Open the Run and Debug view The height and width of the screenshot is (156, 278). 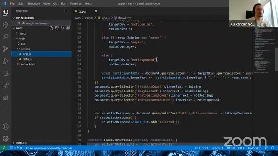[x=6, y=61]
